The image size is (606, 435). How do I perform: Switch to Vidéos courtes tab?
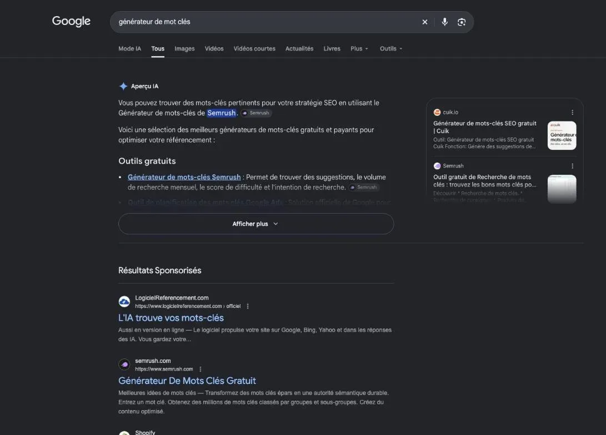[x=254, y=49]
